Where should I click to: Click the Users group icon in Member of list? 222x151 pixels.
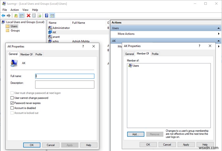pos(130,66)
